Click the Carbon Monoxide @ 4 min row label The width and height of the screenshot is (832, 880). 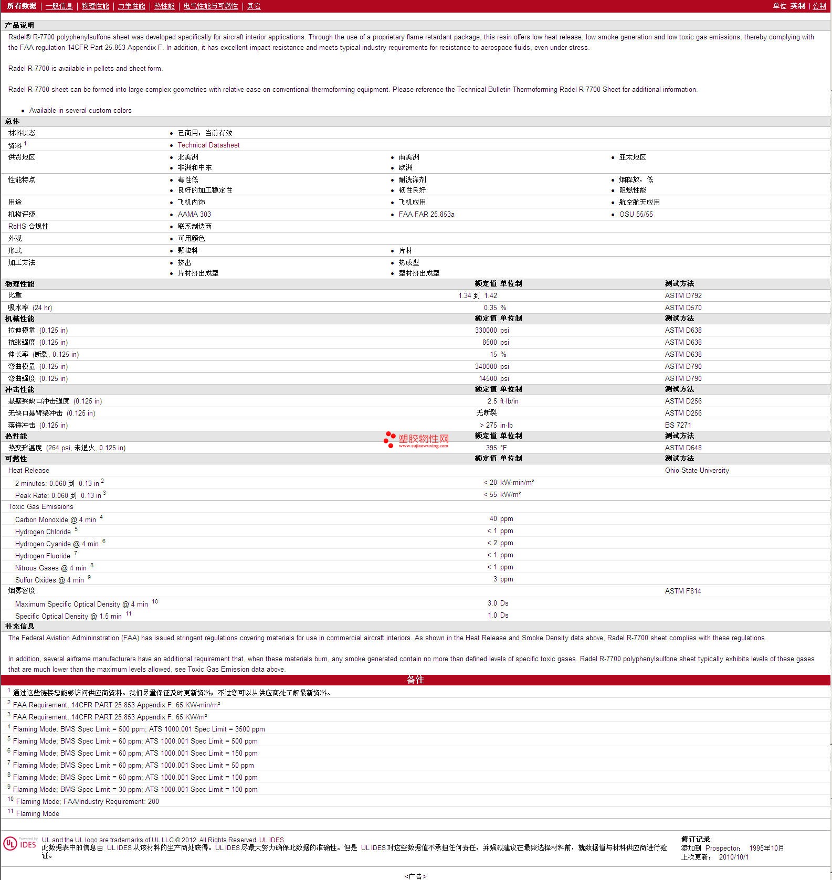coord(56,520)
